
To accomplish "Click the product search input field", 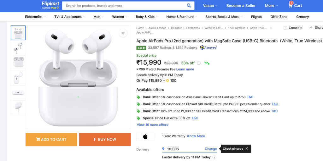I will (123, 6).
